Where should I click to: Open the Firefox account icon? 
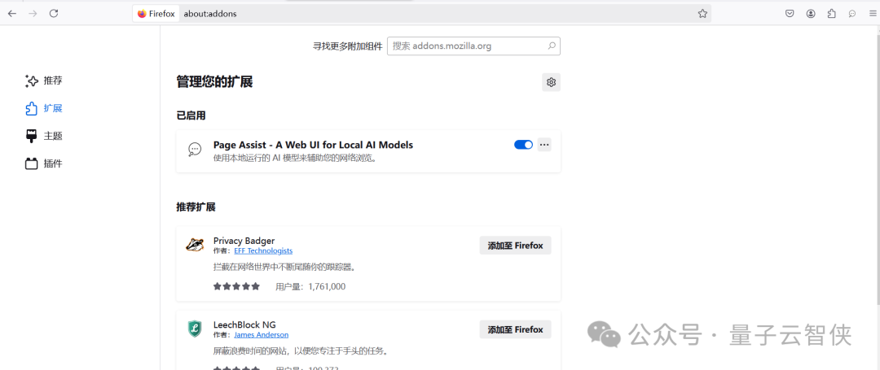coord(811,14)
